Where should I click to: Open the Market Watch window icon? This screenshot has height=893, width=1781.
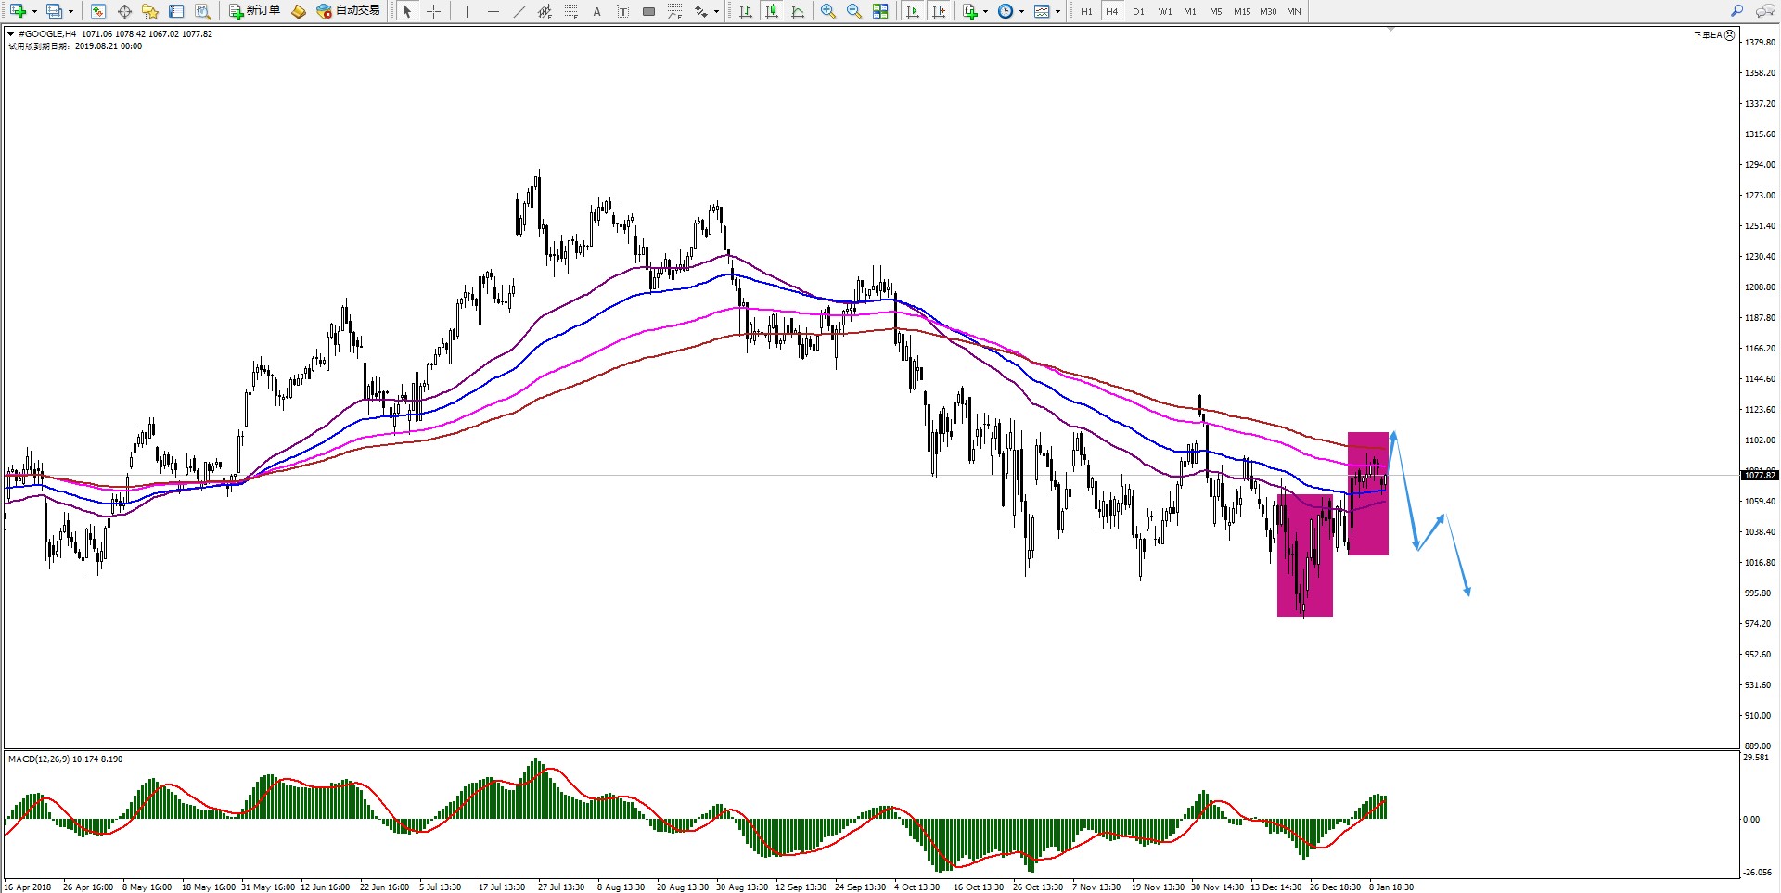[x=98, y=11]
